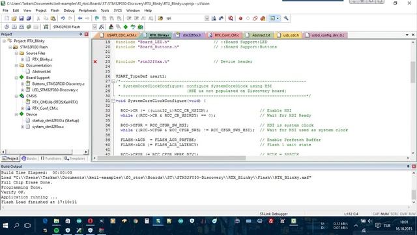This screenshot has height=235, width=417.
Task: Click the Find in Files icon
Action: pyautogui.click(x=160, y=18)
